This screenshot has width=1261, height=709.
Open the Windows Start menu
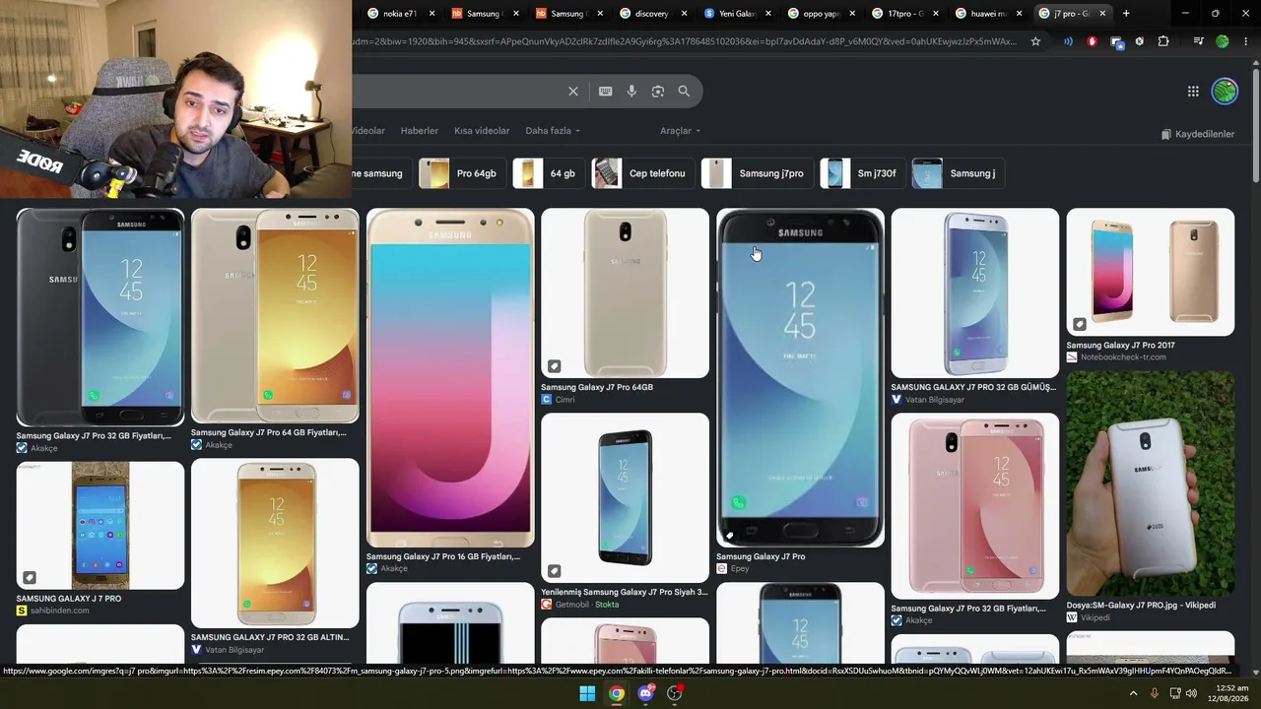tap(587, 693)
